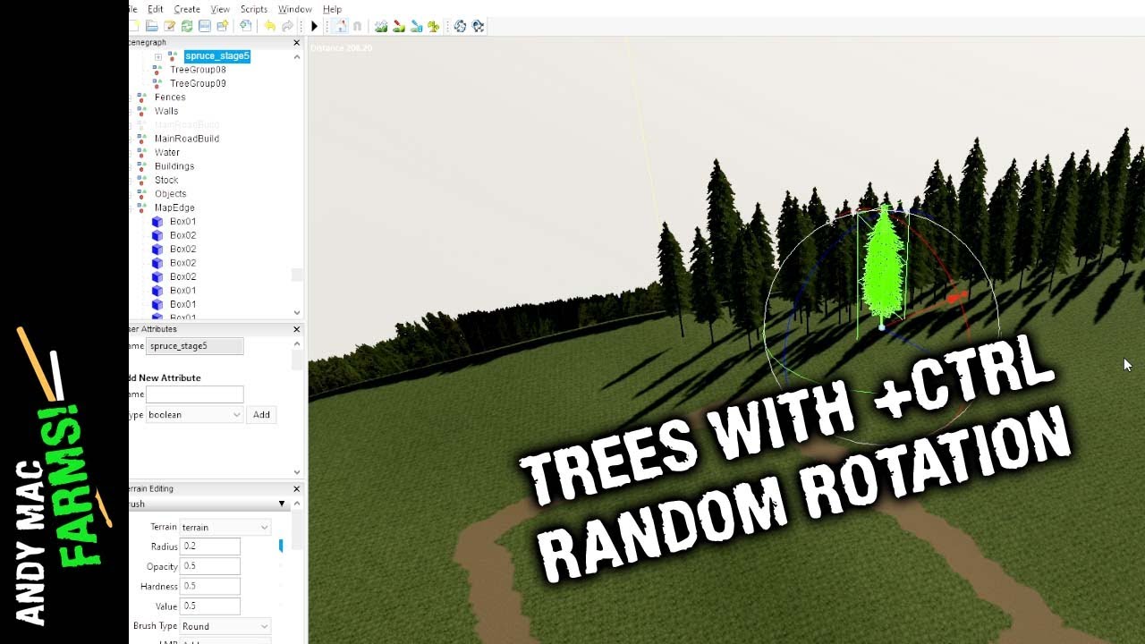Click the Radius slider blue handle
This screenshot has width=1145, height=644.
[281, 546]
